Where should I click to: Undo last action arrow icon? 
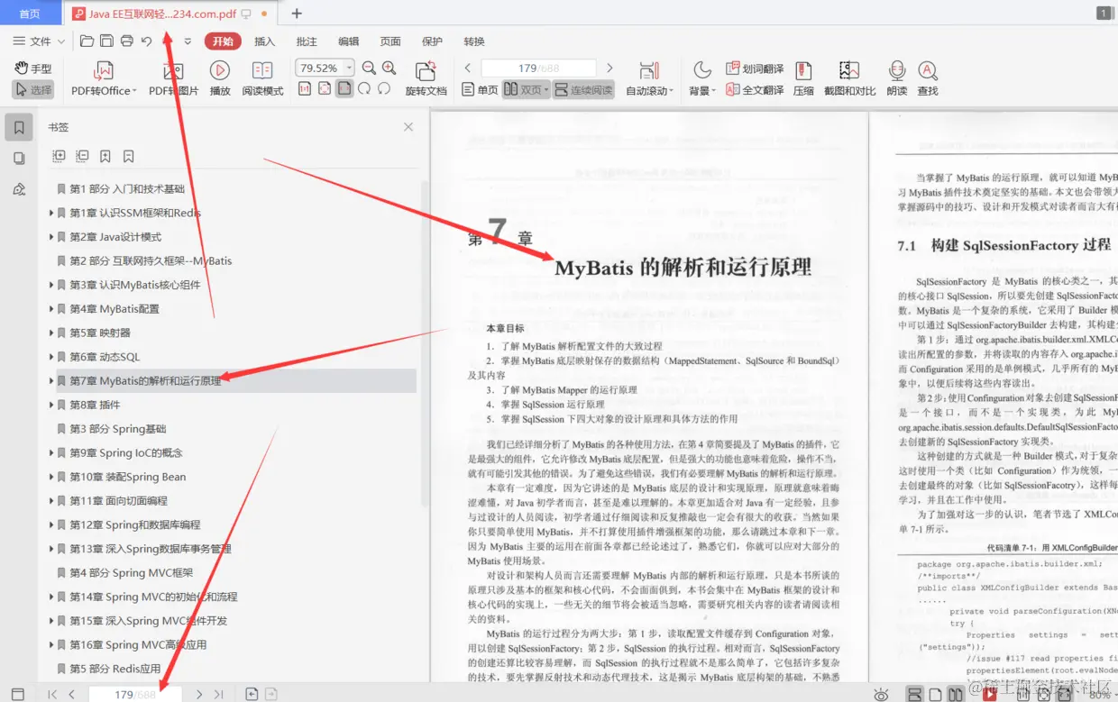point(147,41)
